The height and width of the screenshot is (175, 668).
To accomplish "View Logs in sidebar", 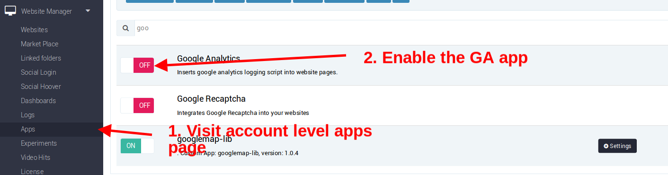I will 27,114.
